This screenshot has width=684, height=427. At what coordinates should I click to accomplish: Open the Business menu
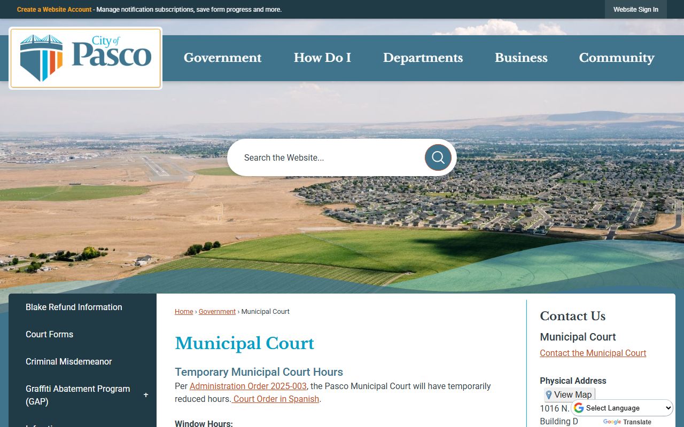click(521, 58)
